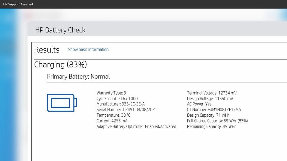Select the AC Power: Yes line
287x161 pixels.
pos(199,104)
